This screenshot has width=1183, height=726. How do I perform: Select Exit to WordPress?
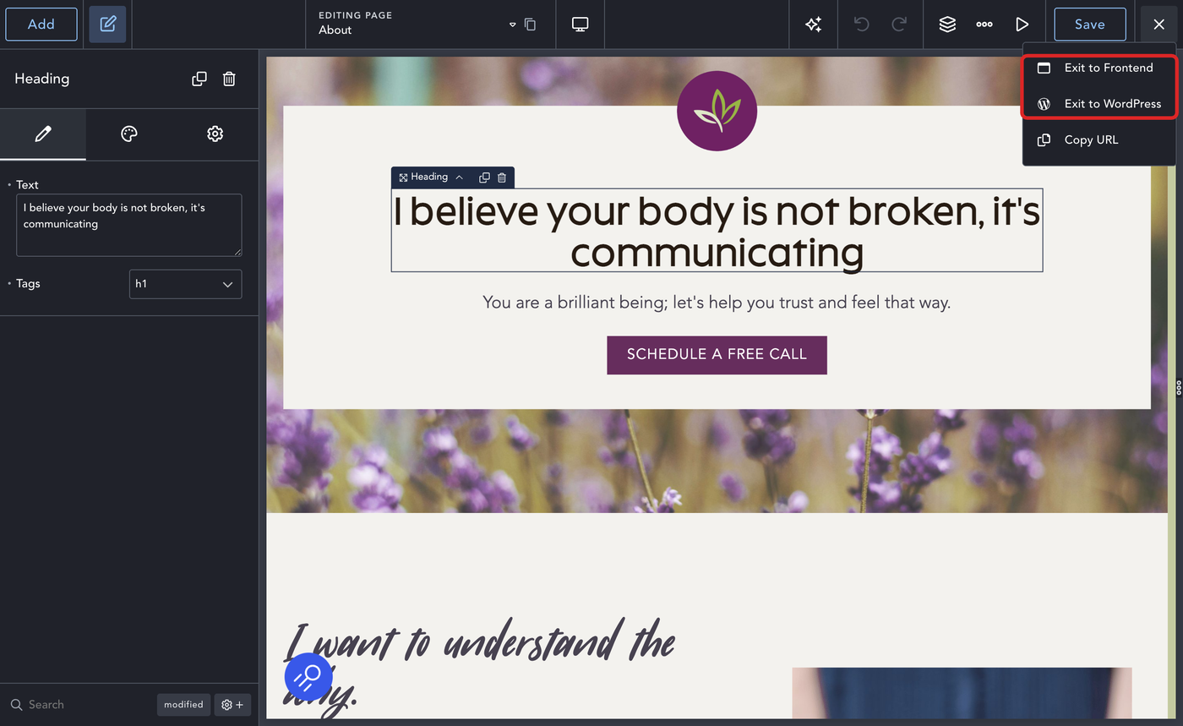click(x=1098, y=104)
